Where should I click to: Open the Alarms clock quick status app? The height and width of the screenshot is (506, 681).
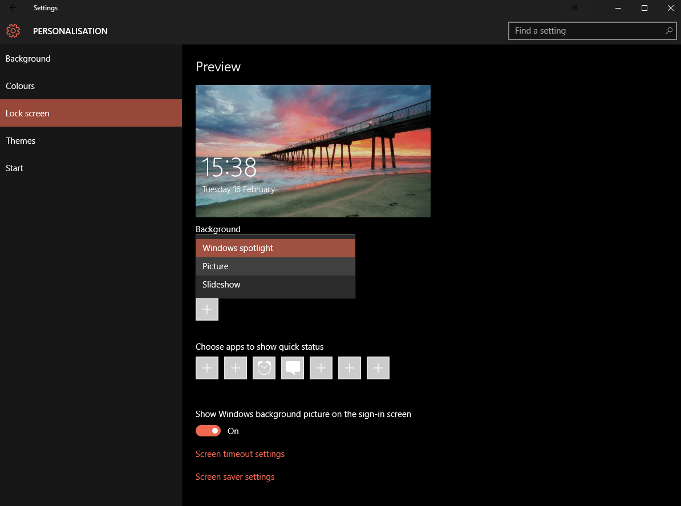[264, 368]
